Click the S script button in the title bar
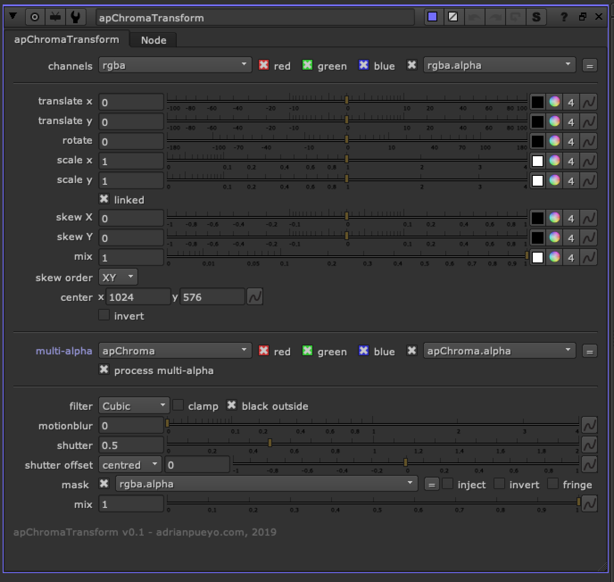The height and width of the screenshot is (582, 614). [536, 17]
